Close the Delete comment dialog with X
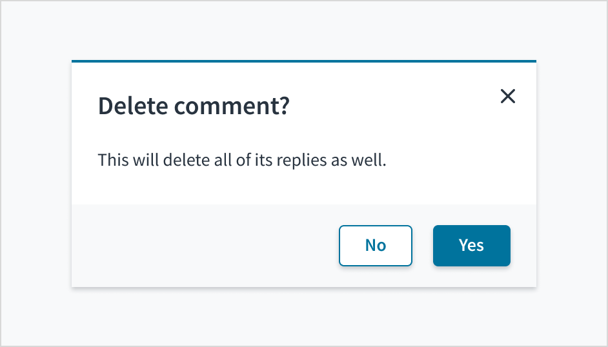The image size is (608, 347). (508, 96)
